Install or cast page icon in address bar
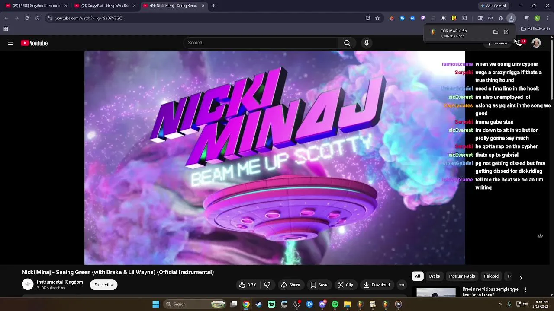Viewport: 554px width, 311px height. 368,18
